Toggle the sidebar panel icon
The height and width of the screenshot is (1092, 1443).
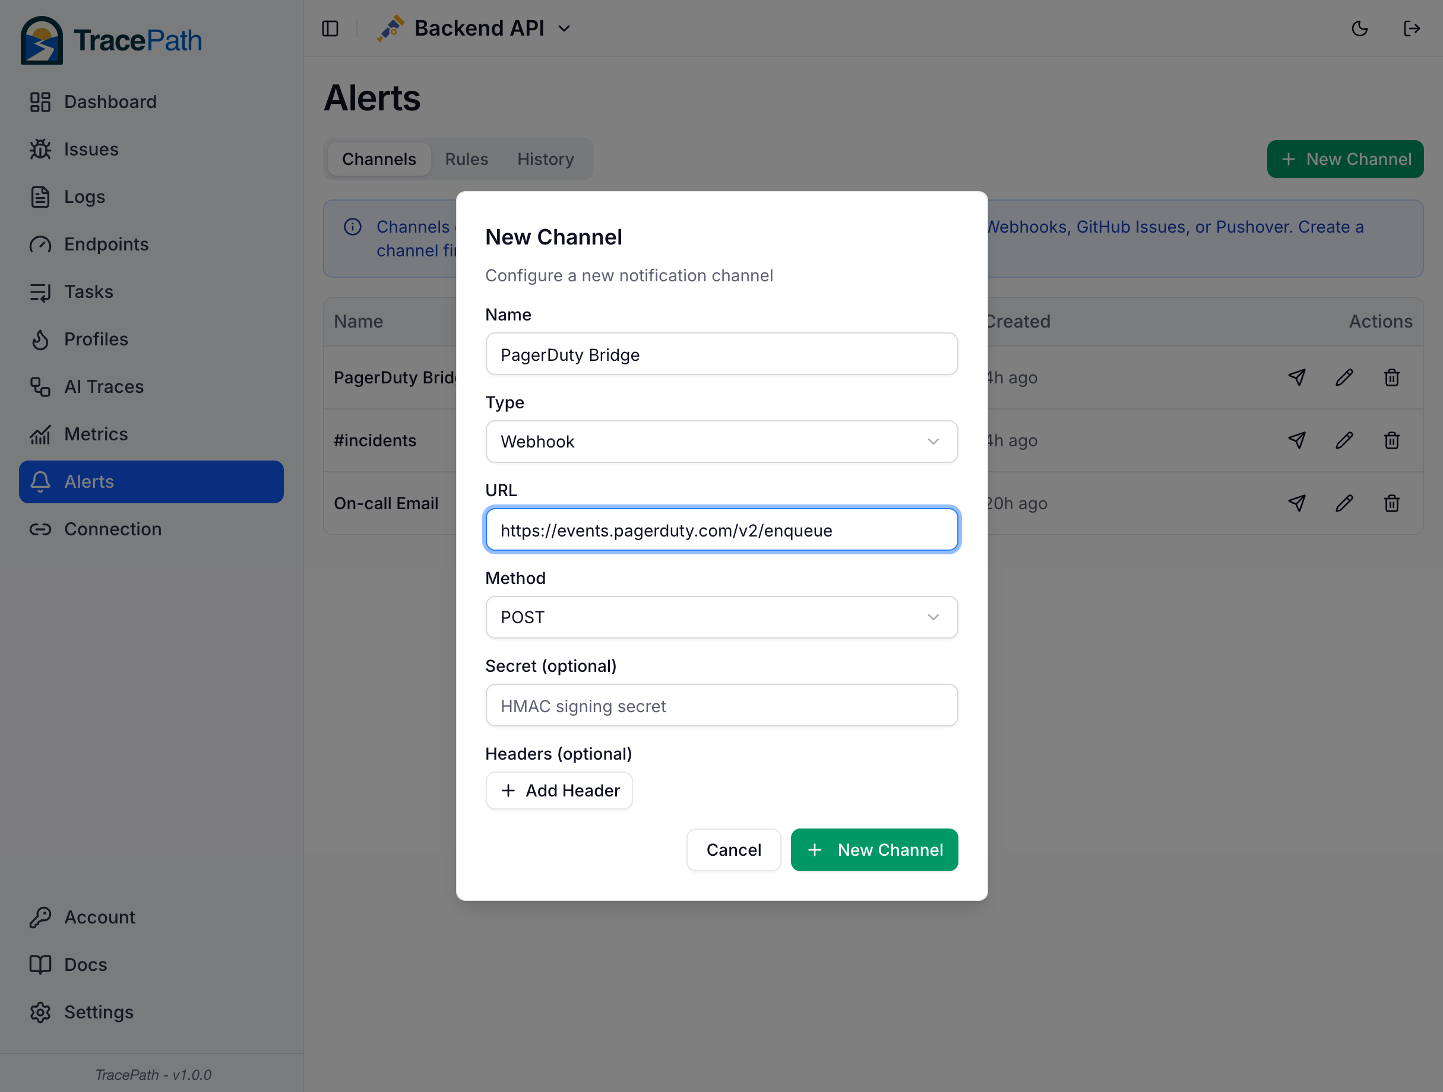click(x=330, y=28)
